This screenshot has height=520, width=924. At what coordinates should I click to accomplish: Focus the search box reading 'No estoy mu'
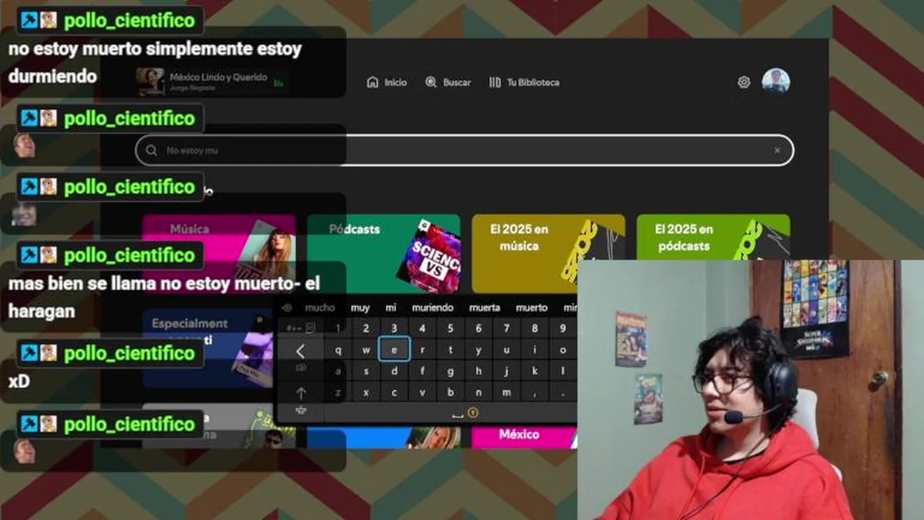(464, 150)
